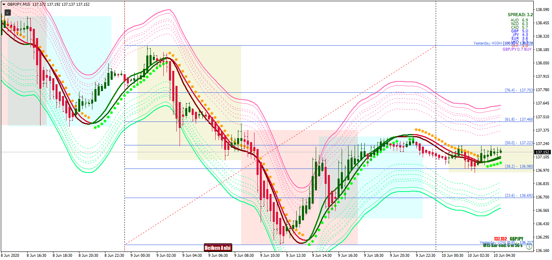The image size is (552, 260).
Task: Select the "EUR 3.6" currency strength row
Action: [x=520, y=38]
